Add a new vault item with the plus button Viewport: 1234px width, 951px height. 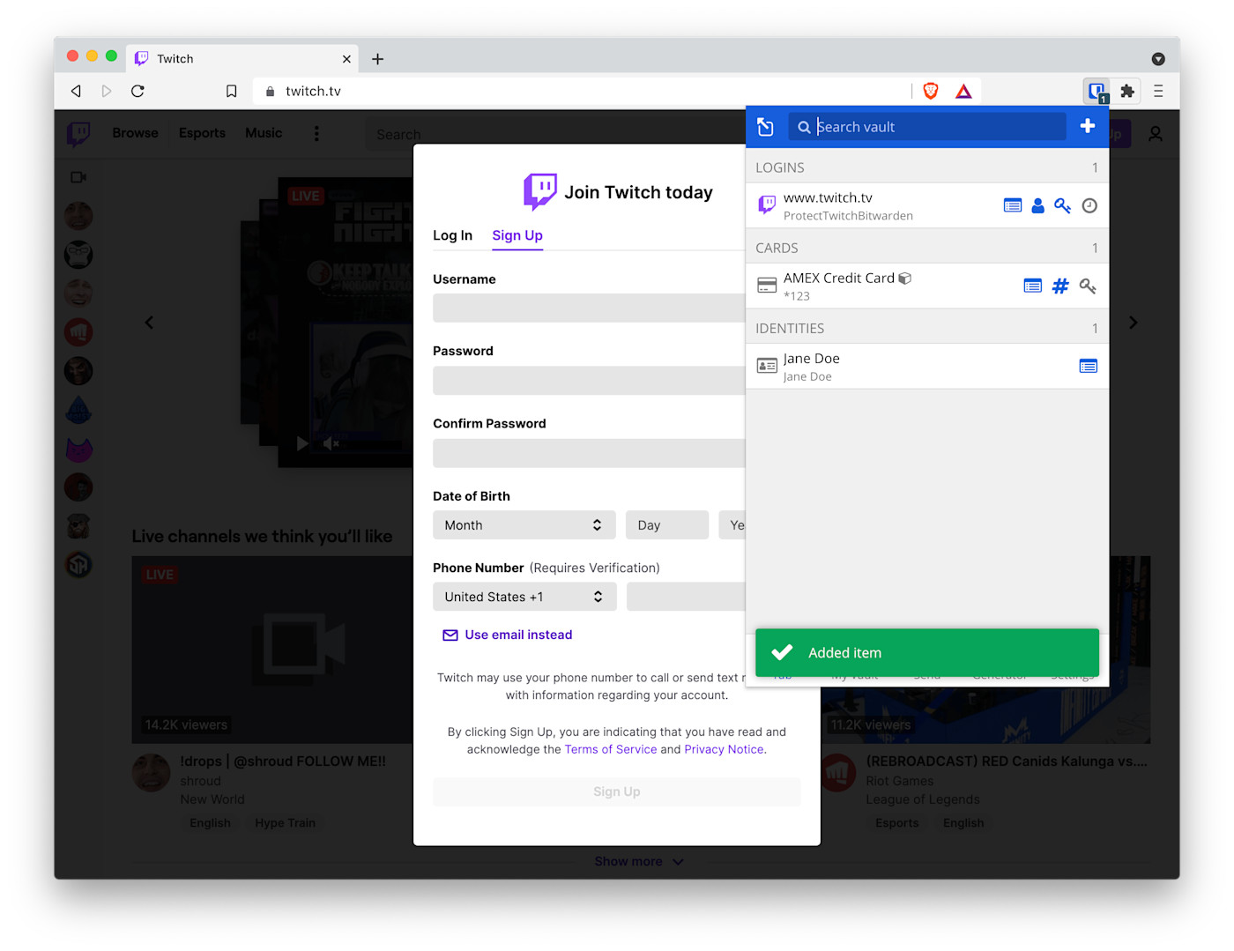(x=1087, y=126)
